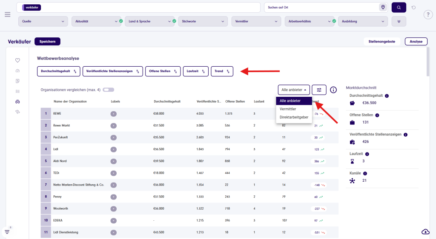The height and width of the screenshot is (239, 436).
Task: Click the reset search refresh icon
Action: [413, 8]
